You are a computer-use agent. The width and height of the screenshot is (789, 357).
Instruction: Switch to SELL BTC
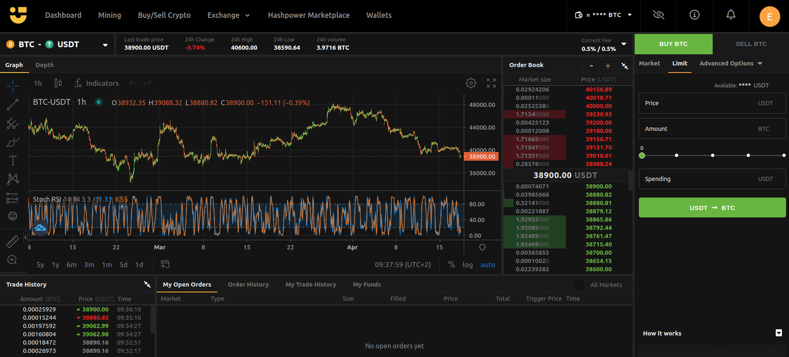point(751,44)
